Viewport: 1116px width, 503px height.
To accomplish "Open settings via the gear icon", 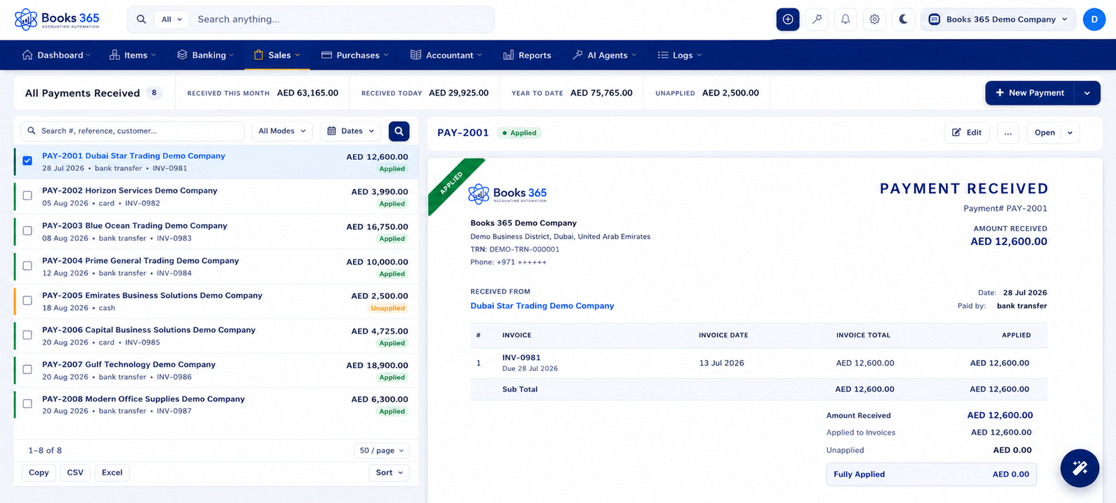I will click(x=875, y=20).
